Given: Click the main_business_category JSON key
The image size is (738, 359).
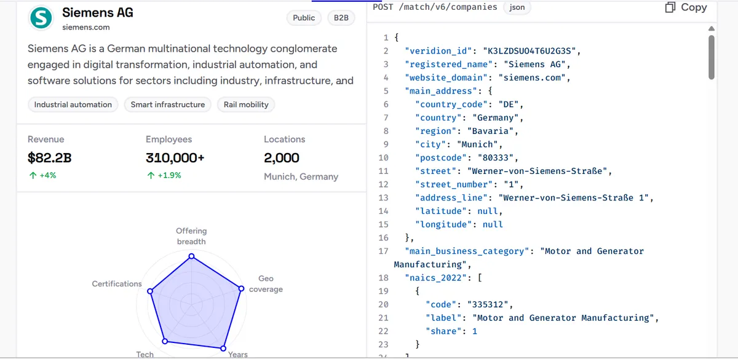Looking at the screenshot, I should [x=467, y=251].
